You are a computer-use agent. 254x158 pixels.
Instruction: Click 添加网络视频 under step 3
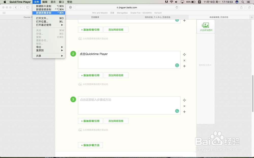[116, 121]
